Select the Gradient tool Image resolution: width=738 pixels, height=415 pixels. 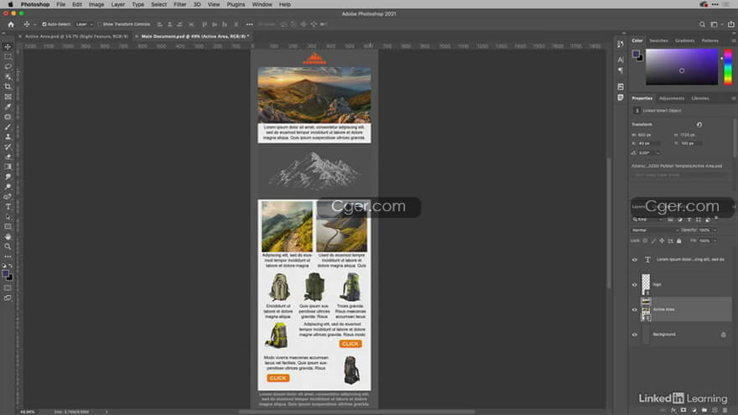pyautogui.click(x=8, y=167)
